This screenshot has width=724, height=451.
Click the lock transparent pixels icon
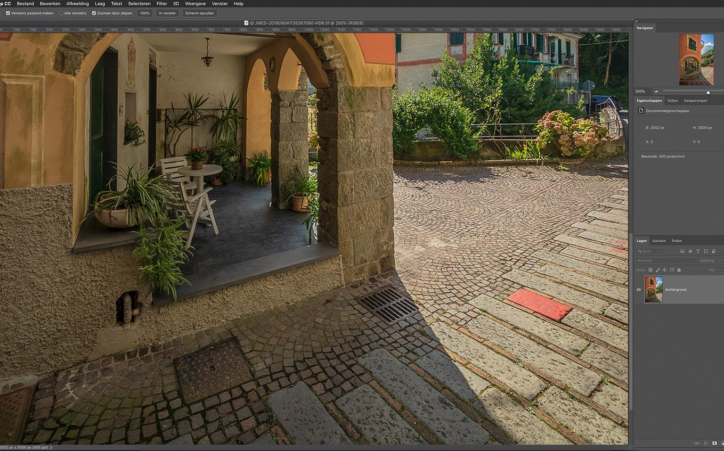(x=650, y=270)
